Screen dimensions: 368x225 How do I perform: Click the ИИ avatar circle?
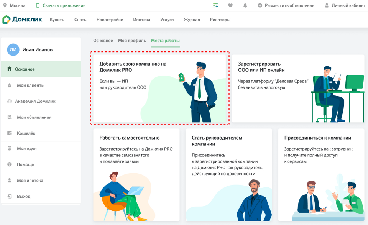(13, 49)
